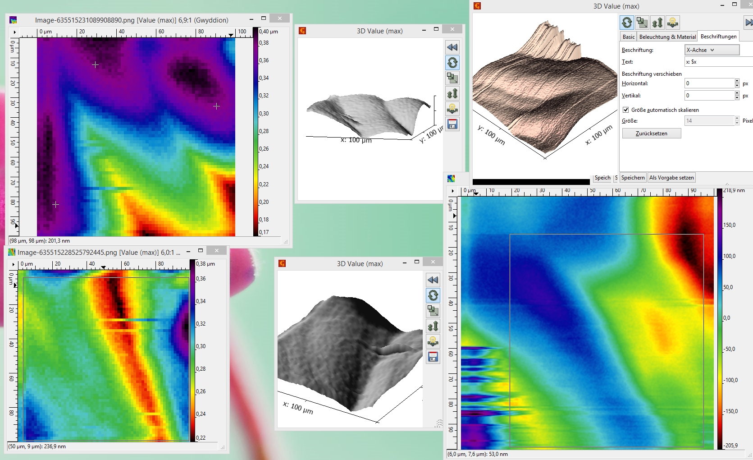The width and height of the screenshot is (753, 460).
Task: Click save icon in lower grayscale 3D window
Action: point(433,357)
